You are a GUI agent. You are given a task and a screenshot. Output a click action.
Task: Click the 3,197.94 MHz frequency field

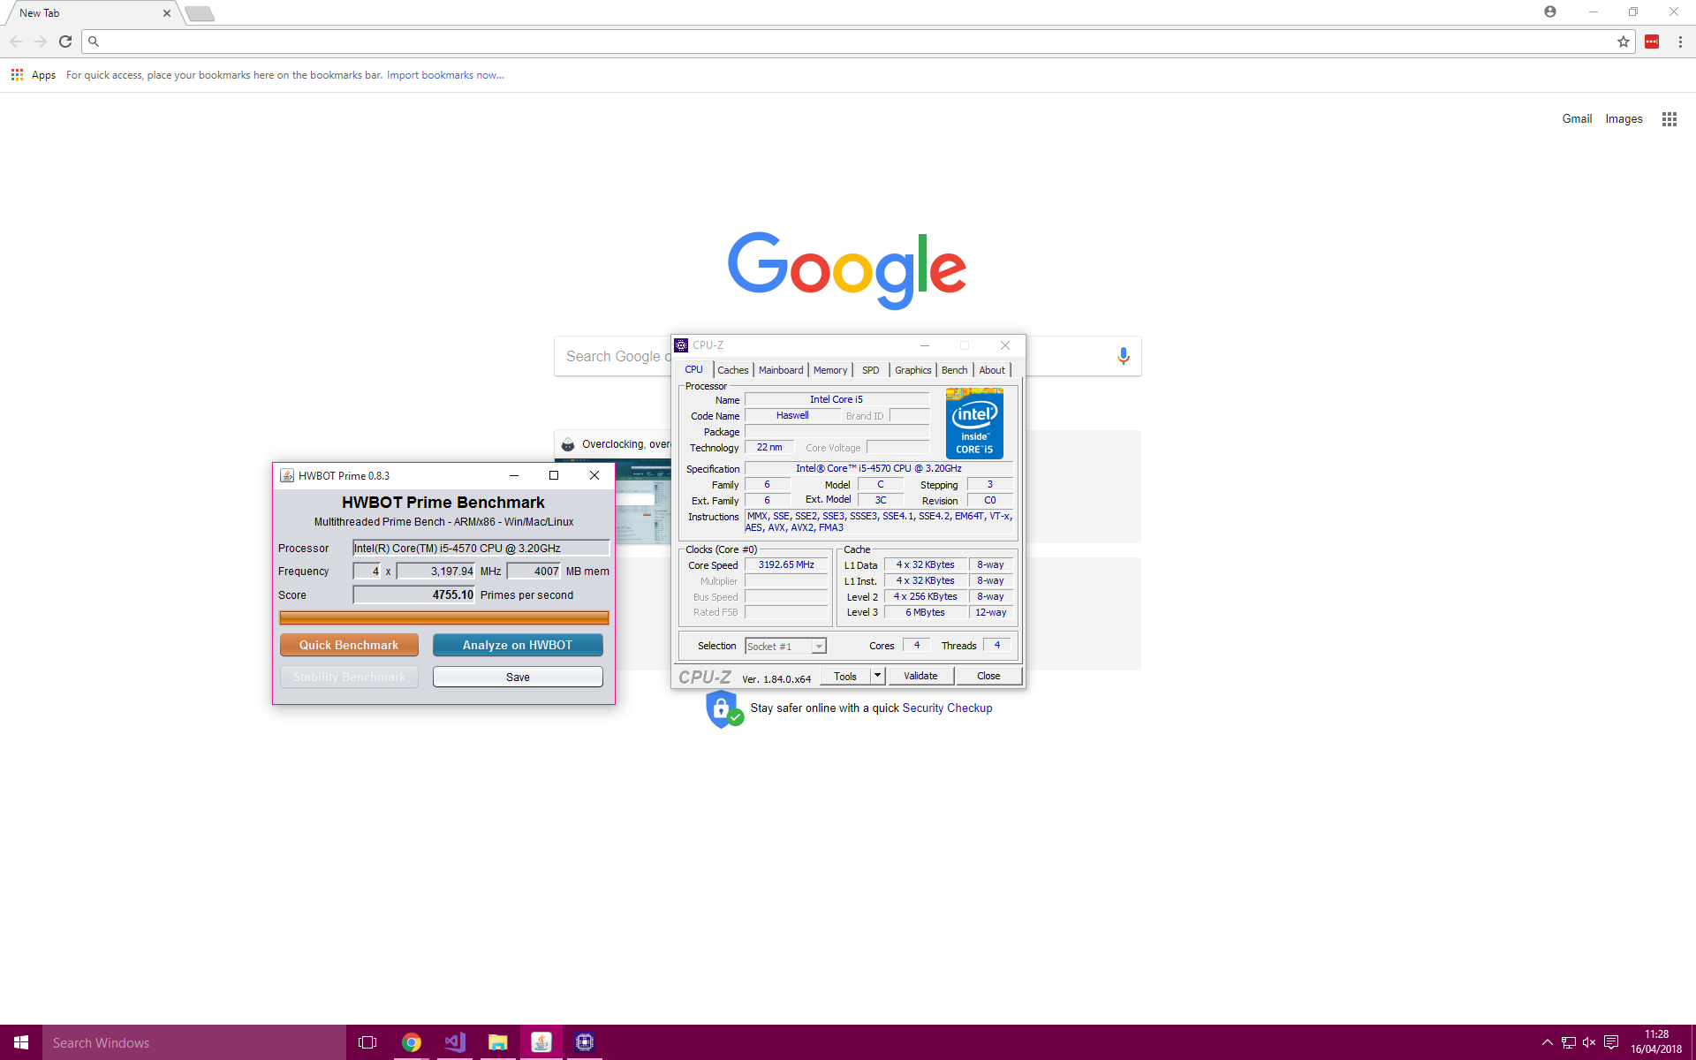pyautogui.click(x=435, y=572)
